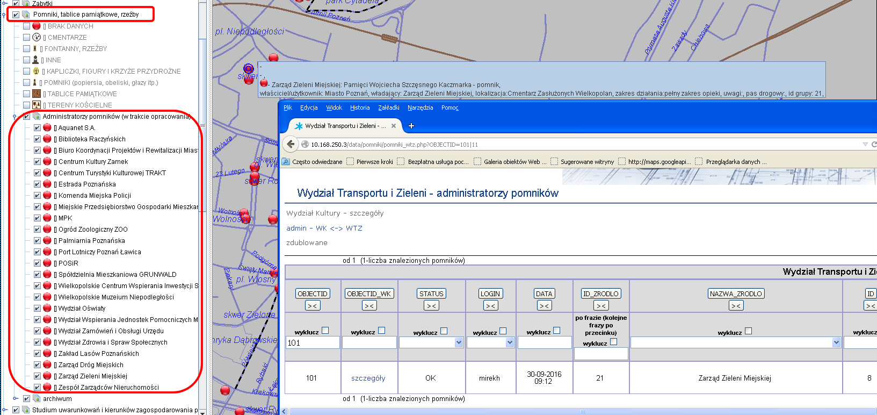The height and width of the screenshot is (415, 877).
Task: Sort by the ID_ZRODLO column button
Action: point(601,294)
